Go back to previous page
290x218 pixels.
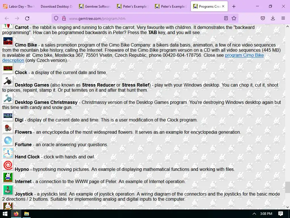click(7, 18)
